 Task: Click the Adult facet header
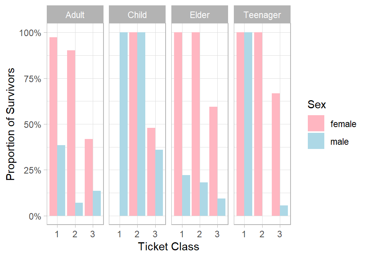pos(75,15)
